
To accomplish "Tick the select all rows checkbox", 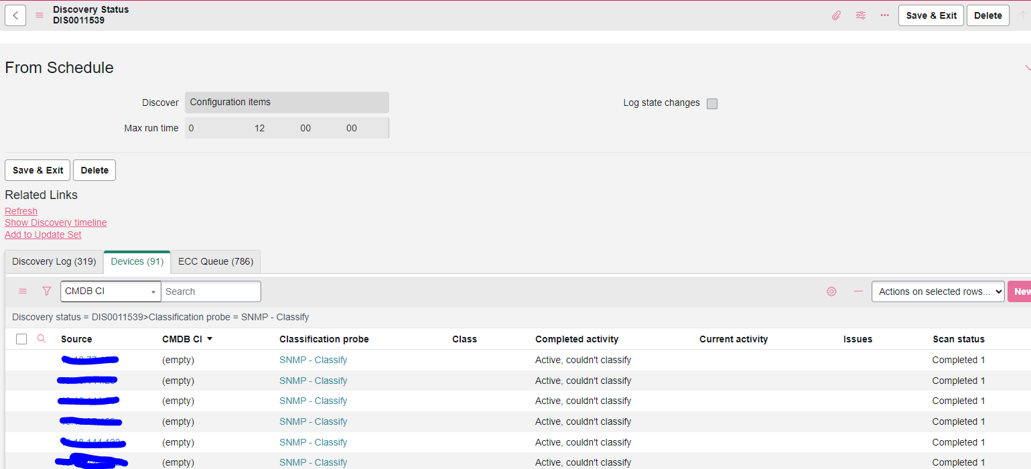I will 21,339.
